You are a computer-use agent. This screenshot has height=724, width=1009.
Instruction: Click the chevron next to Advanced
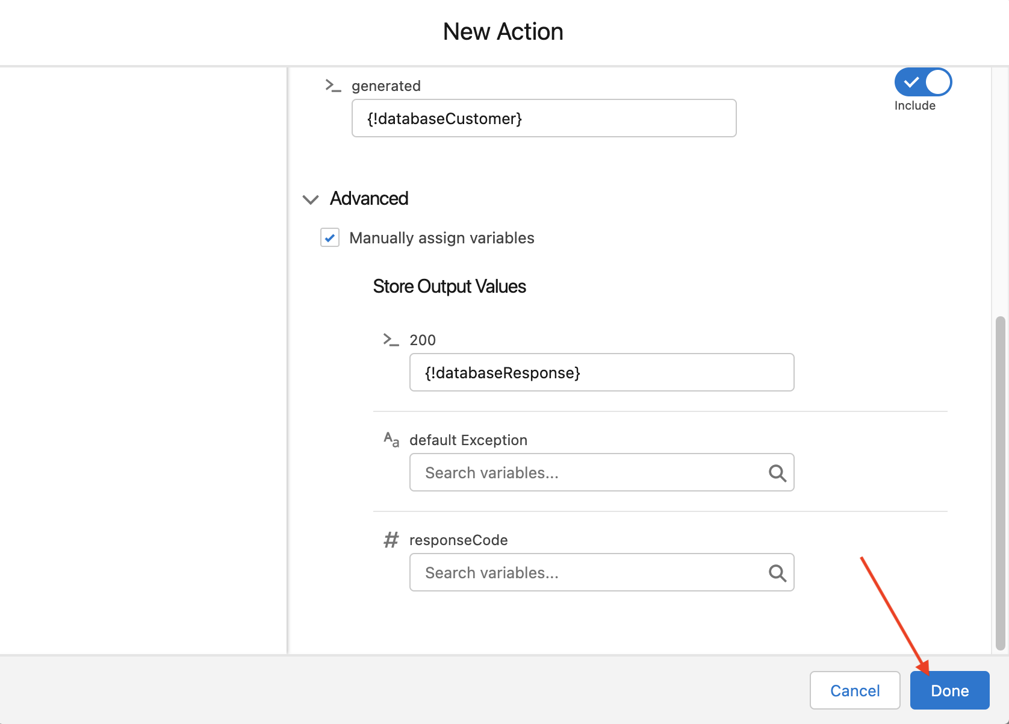pyautogui.click(x=310, y=199)
